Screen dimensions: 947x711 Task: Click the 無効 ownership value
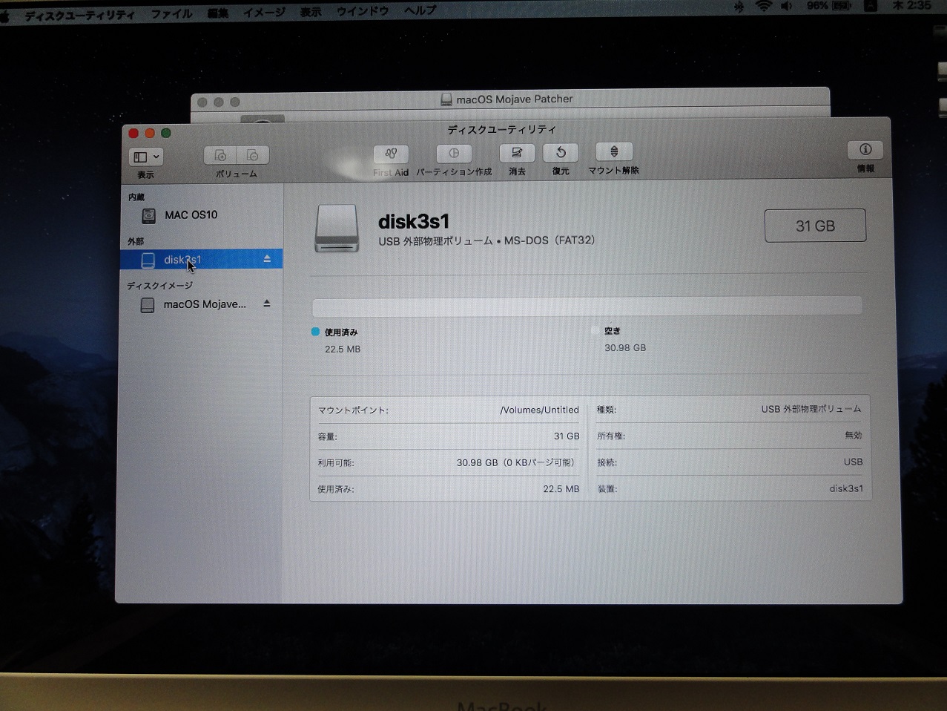854,435
